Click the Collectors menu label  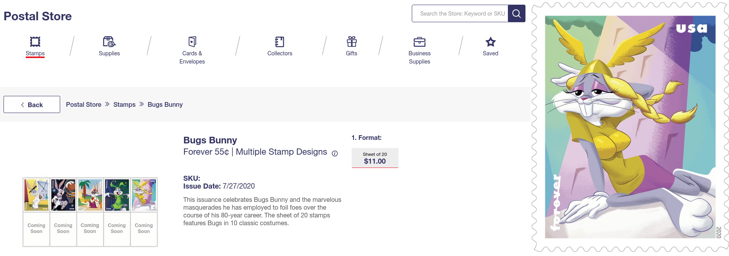[280, 53]
